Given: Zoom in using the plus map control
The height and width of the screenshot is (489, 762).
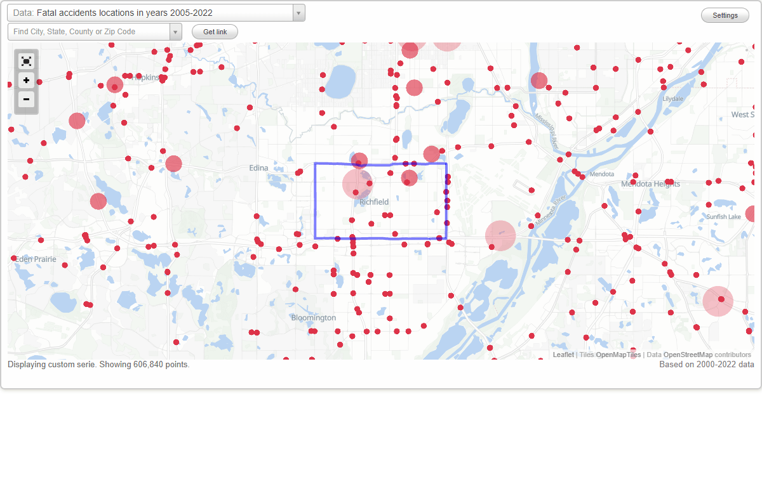Looking at the screenshot, I should (x=26, y=81).
